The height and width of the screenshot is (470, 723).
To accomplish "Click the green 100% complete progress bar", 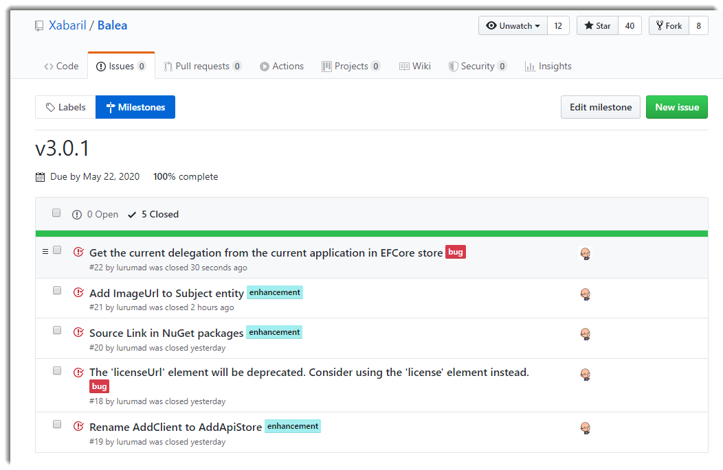I will pos(371,233).
